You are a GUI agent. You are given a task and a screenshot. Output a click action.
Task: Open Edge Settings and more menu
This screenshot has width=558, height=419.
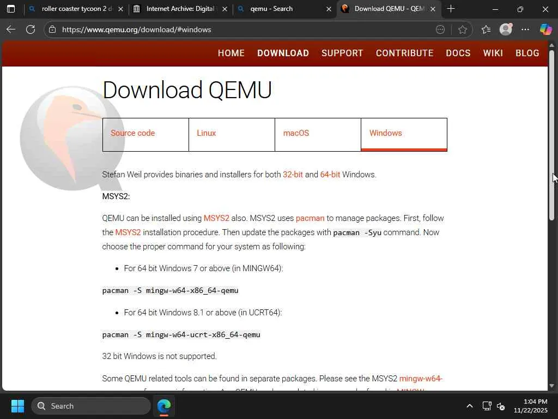525,29
